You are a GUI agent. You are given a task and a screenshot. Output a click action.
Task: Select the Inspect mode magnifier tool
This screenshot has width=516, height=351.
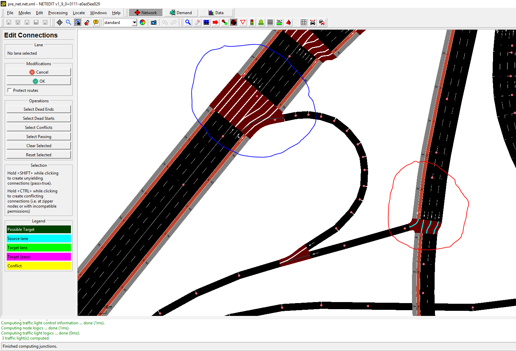[188, 22]
